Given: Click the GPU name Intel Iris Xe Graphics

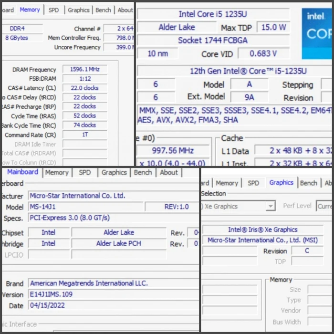Looking at the screenshot, I should (262, 230).
